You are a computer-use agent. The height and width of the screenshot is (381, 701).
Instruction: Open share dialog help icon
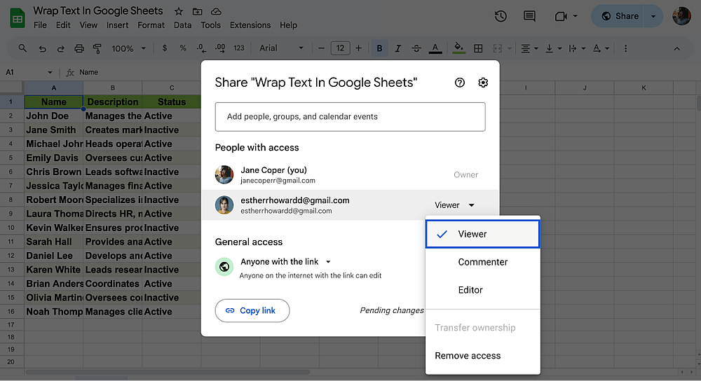(460, 83)
